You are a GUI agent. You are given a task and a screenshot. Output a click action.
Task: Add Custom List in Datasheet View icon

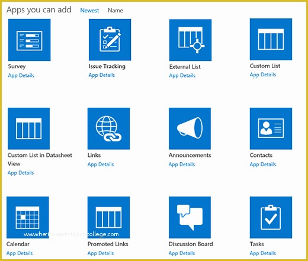click(x=28, y=128)
